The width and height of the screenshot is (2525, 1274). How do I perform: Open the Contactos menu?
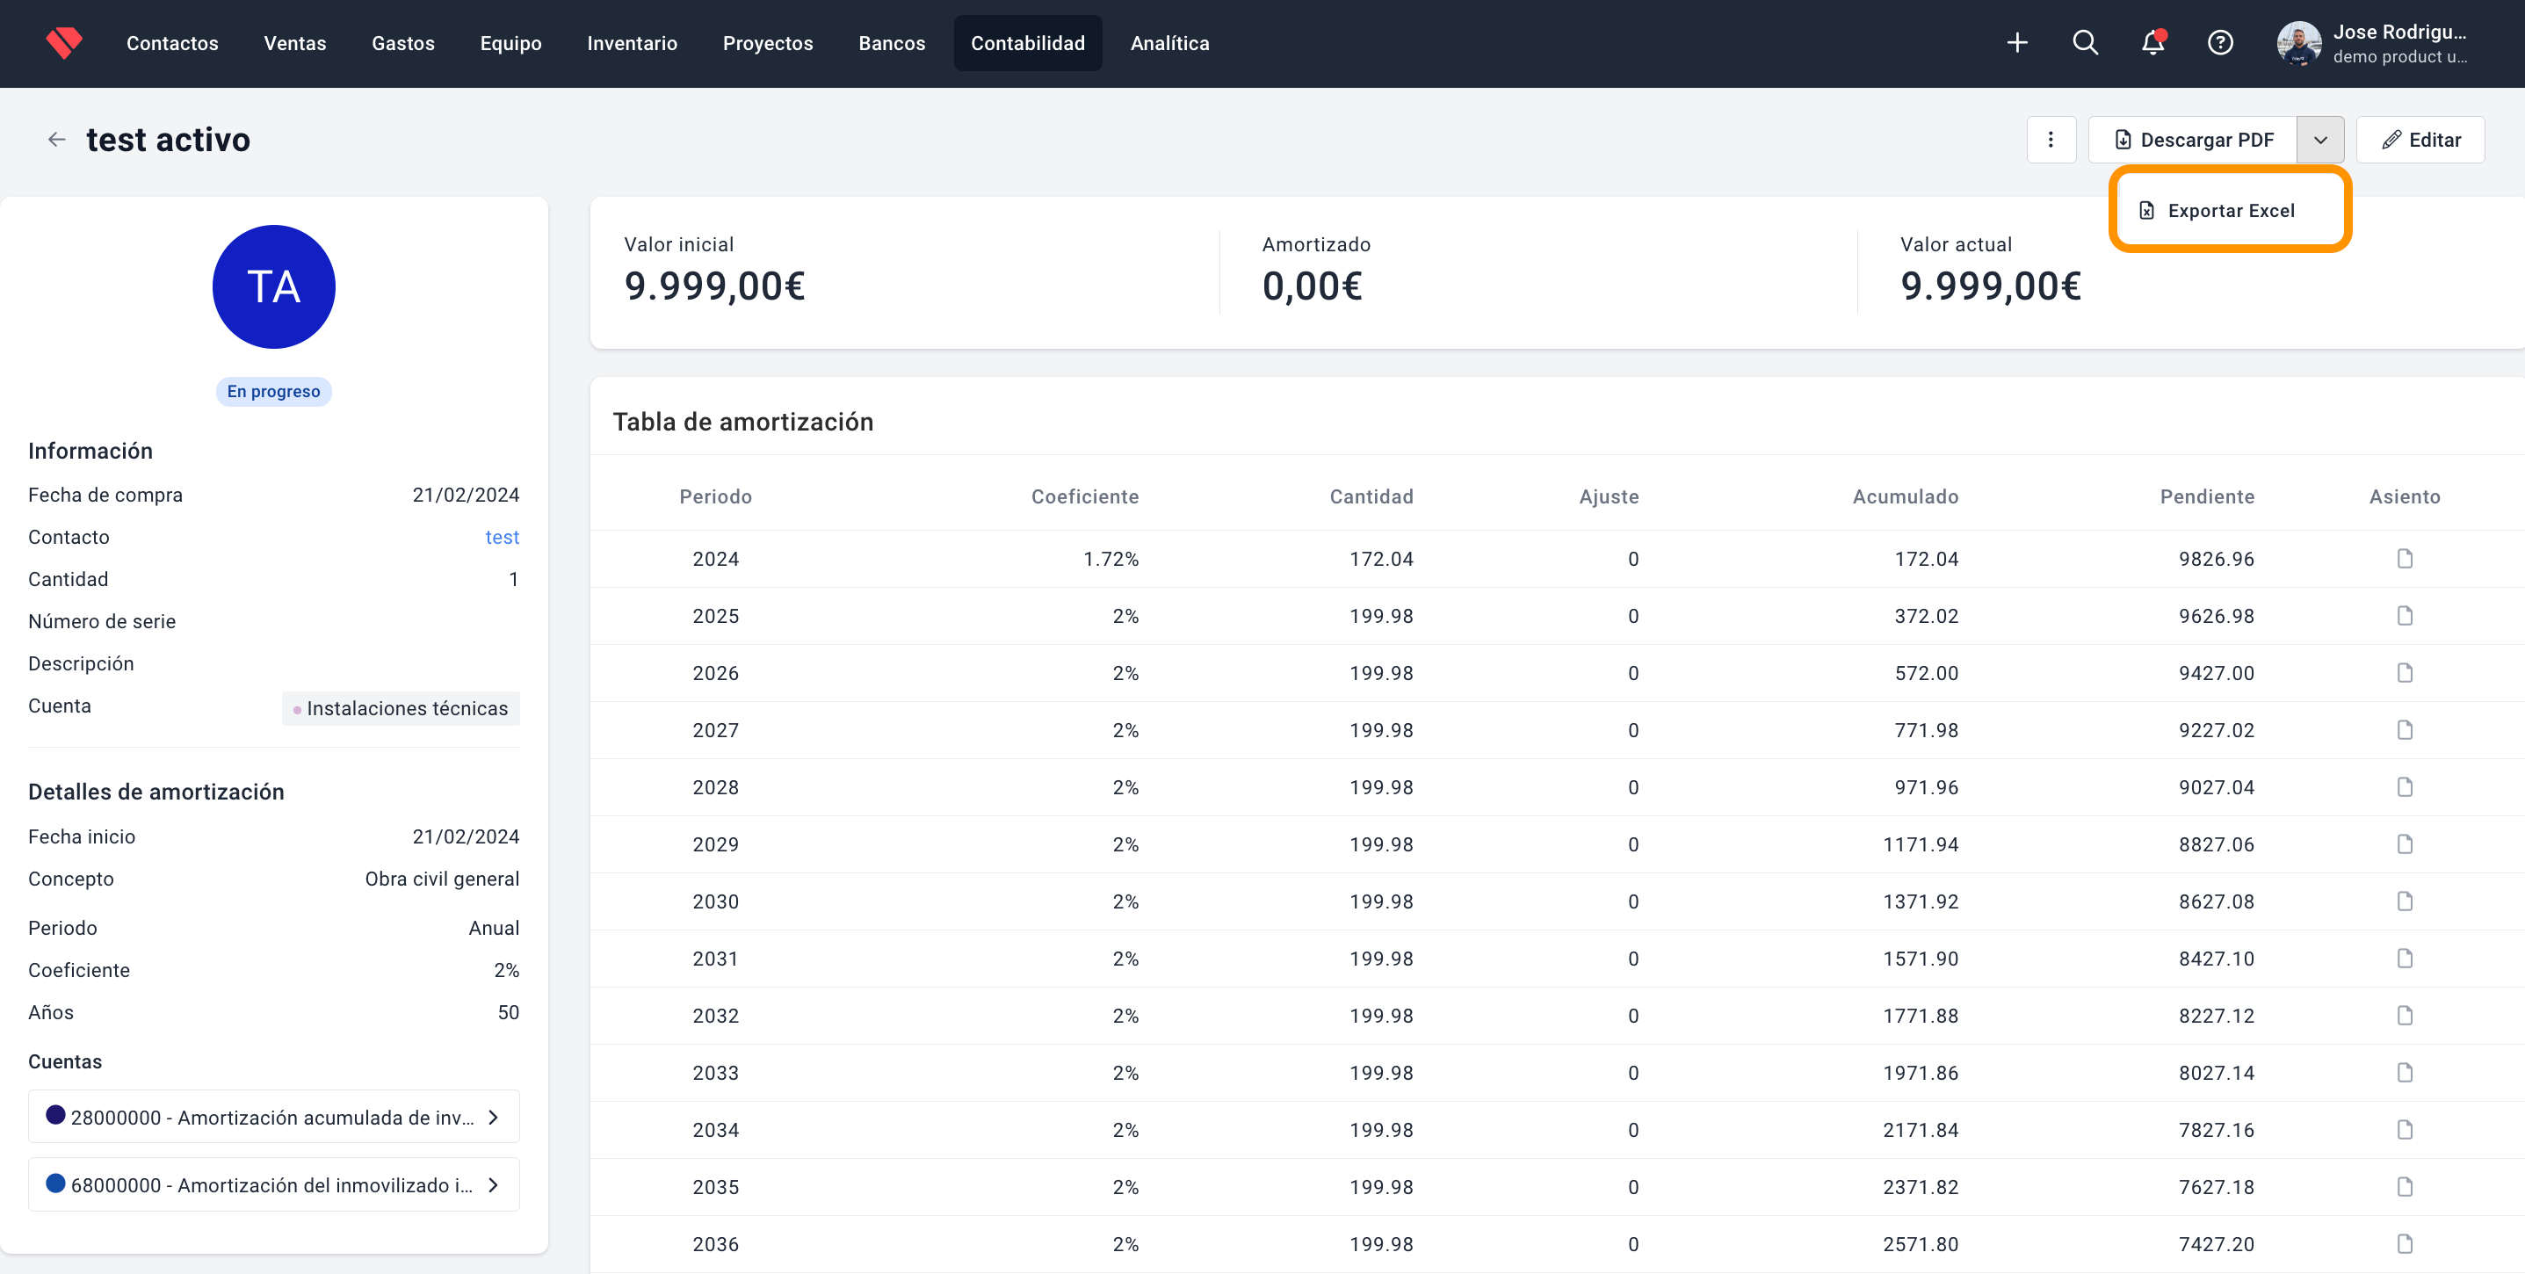pyautogui.click(x=172, y=43)
